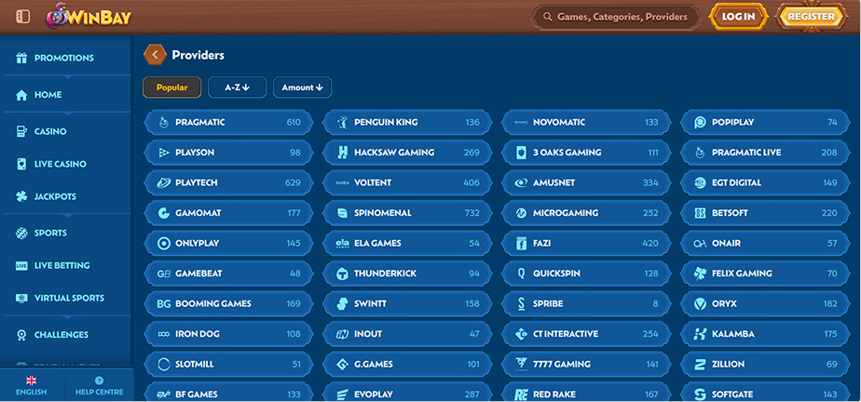861x402 pixels.
Task: Open the Quickspin provider
Action: [x=586, y=274]
